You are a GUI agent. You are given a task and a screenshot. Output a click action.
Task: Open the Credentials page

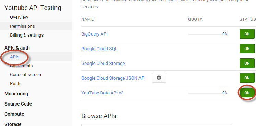21,66
